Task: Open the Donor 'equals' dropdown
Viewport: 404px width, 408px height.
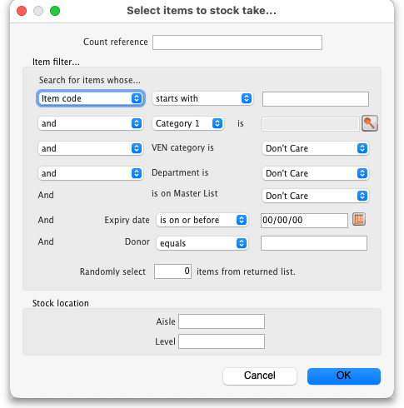Action: 202,243
